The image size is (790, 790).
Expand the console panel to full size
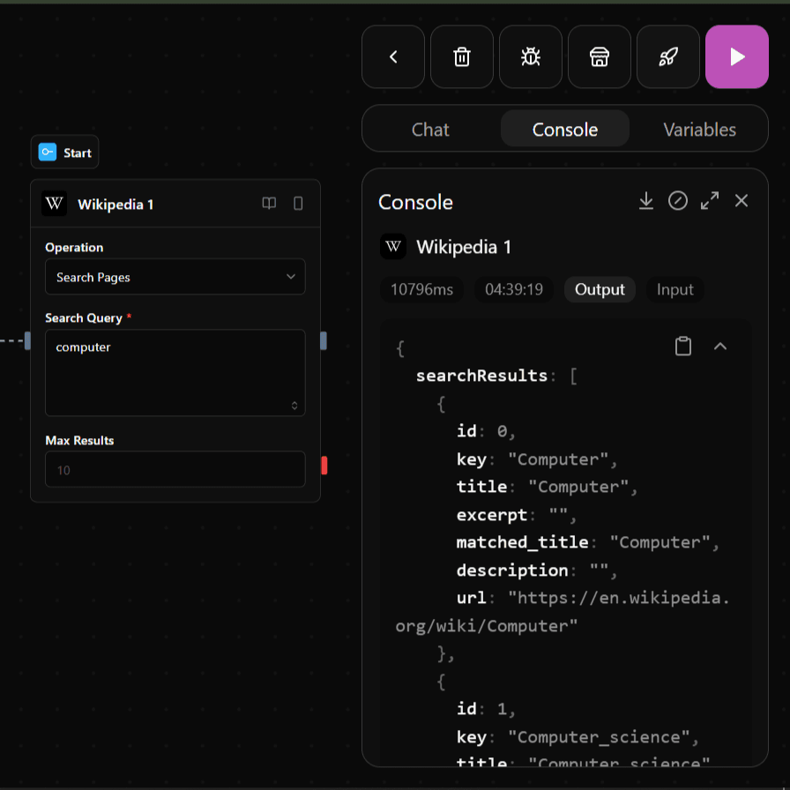click(x=710, y=201)
